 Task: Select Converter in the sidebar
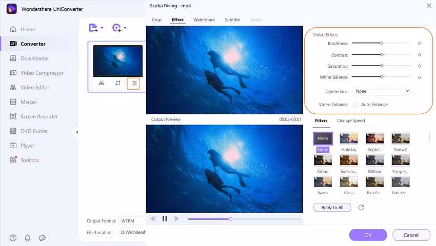point(27,44)
